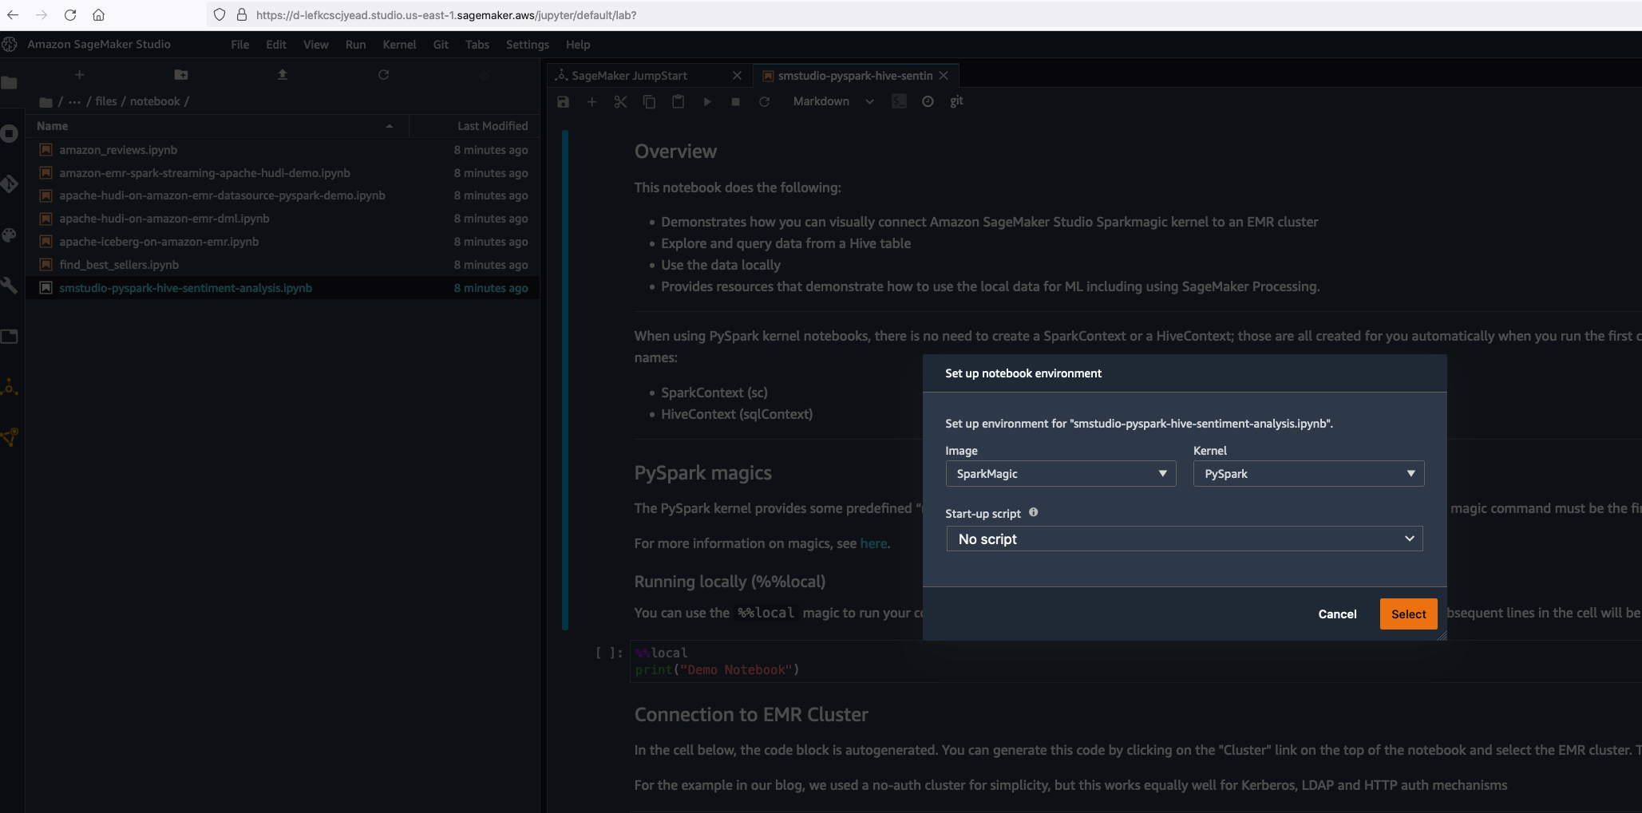Open the Git sidebar panel
The width and height of the screenshot is (1642, 813).
click(10, 184)
